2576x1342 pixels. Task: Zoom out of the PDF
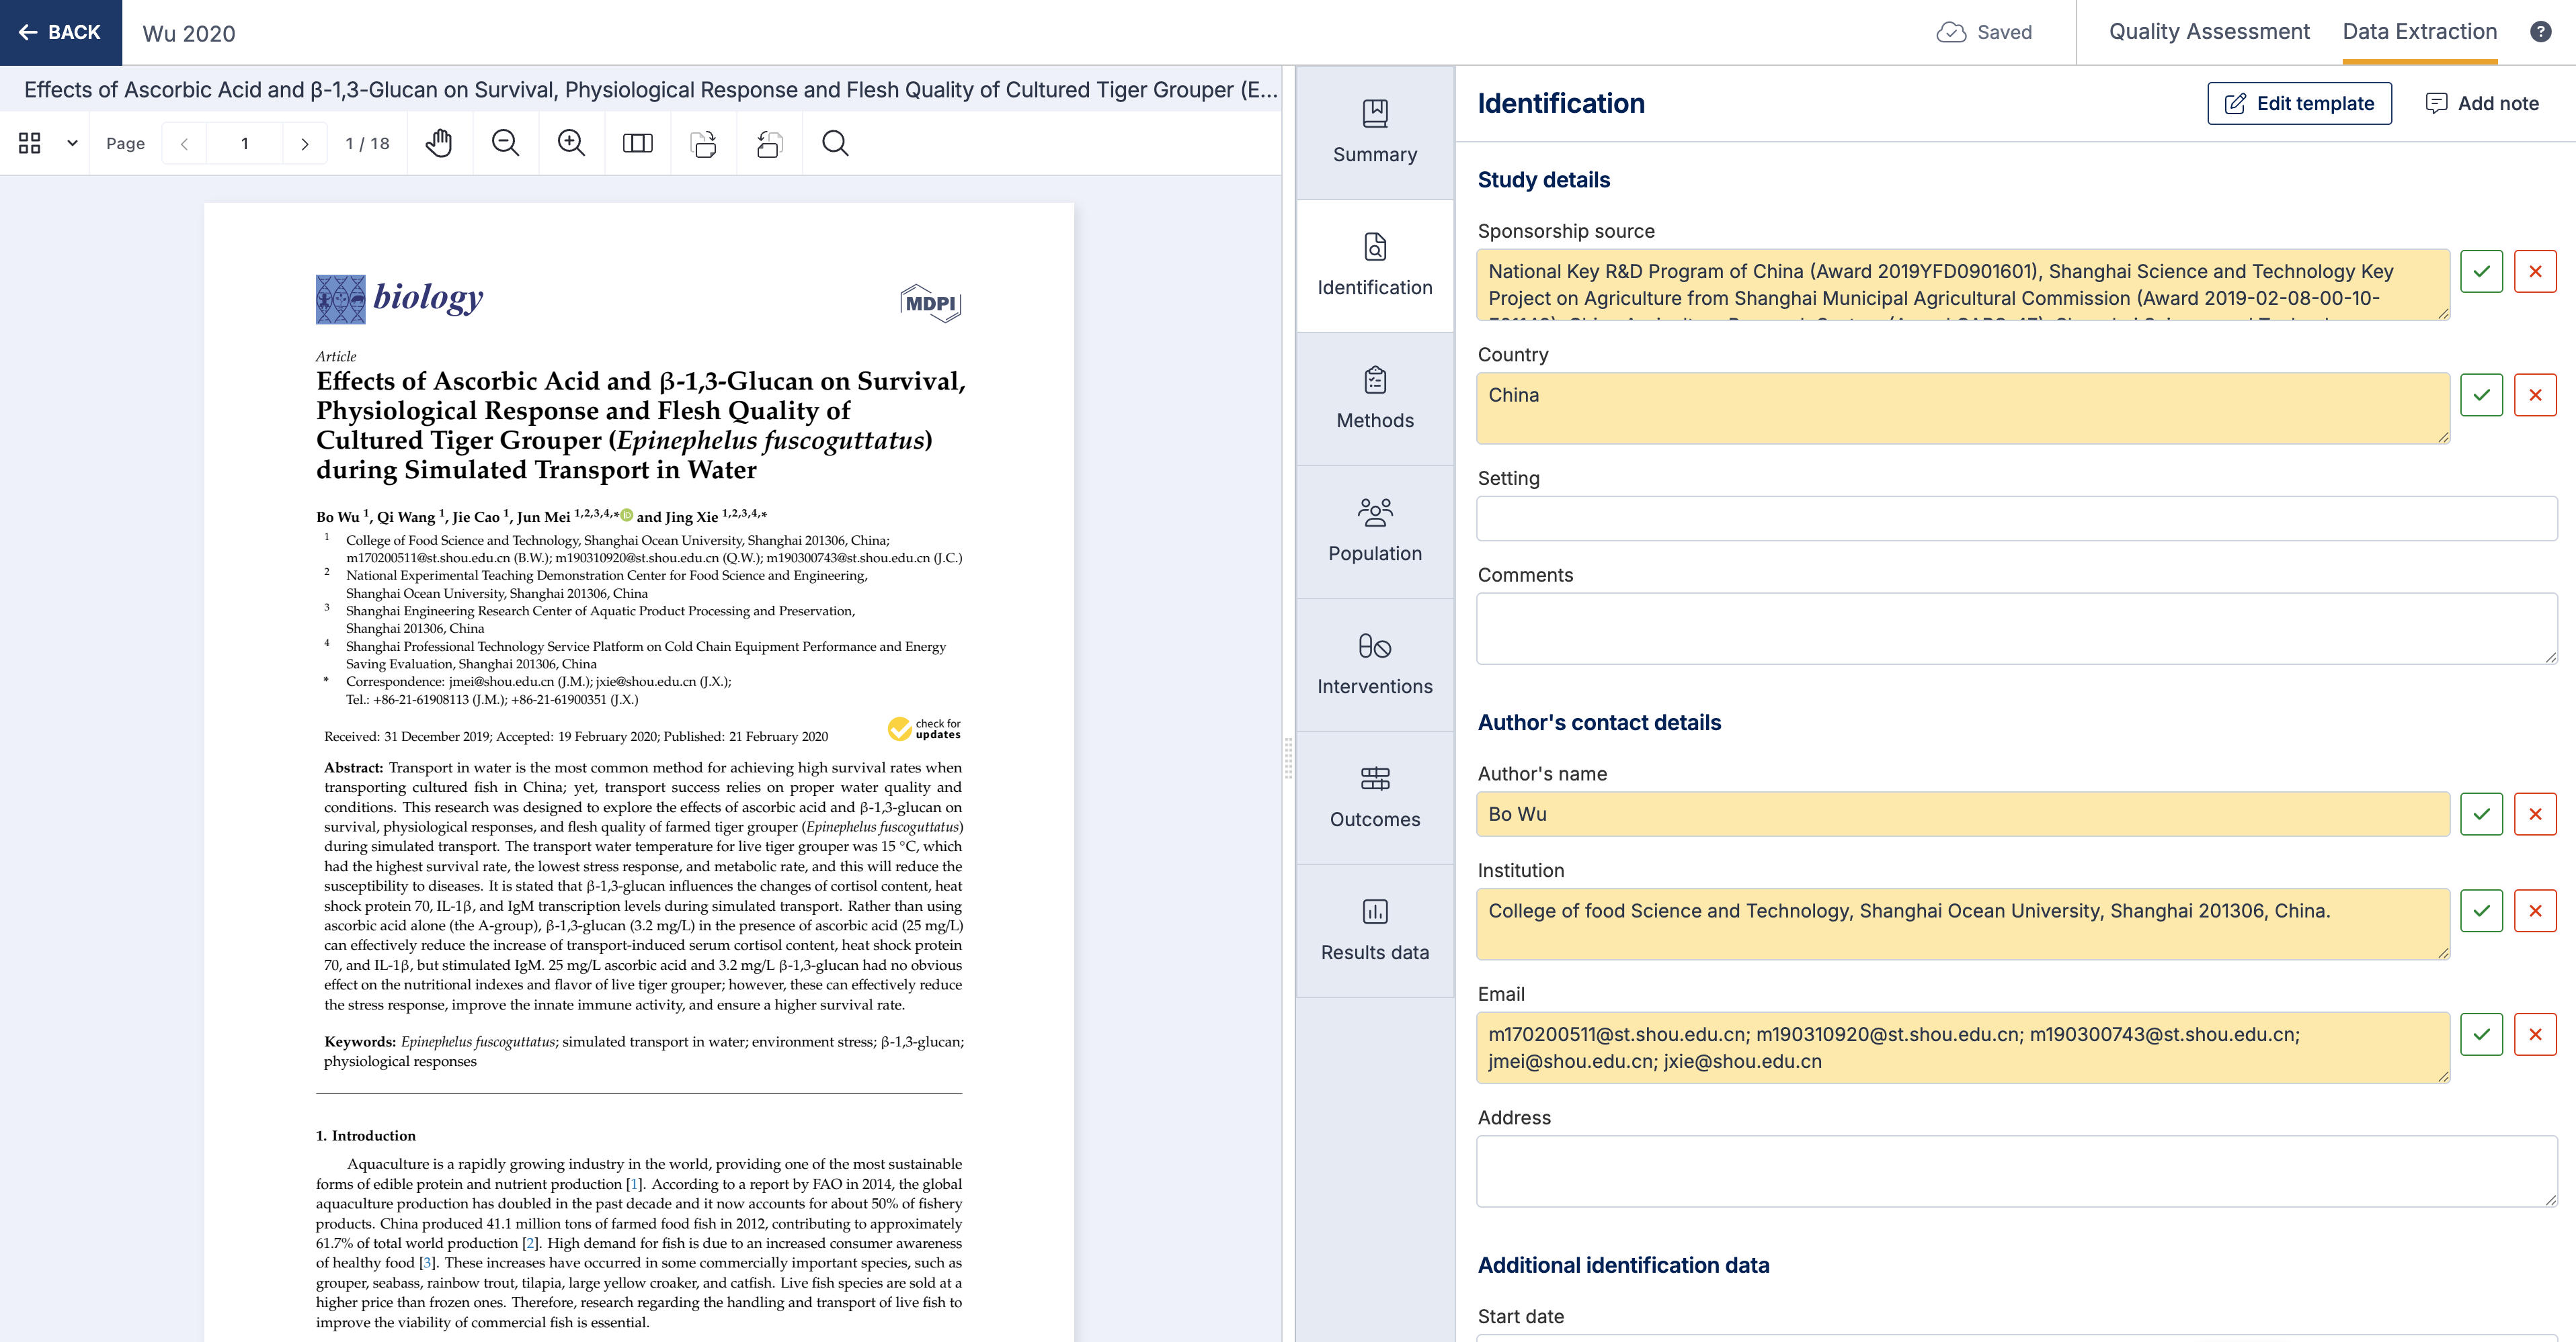pos(505,144)
